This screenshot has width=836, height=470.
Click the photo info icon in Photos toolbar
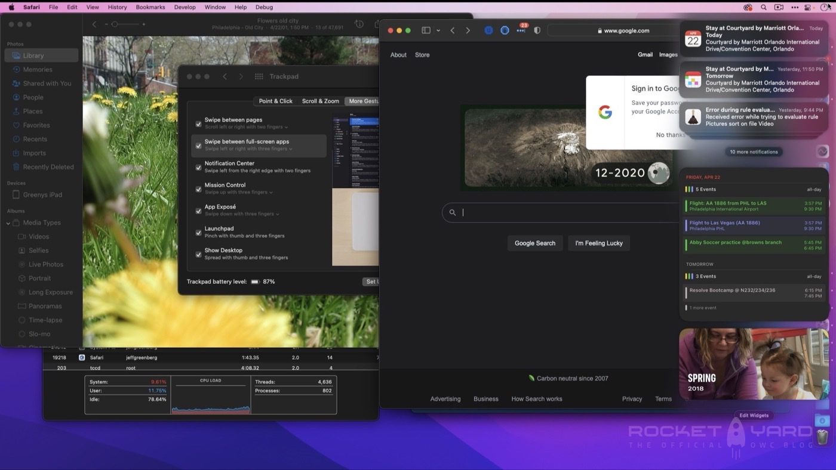[359, 24]
